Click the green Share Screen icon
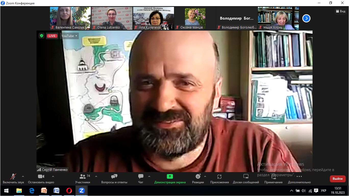Screen dimensions: 349x196 pos(170,176)
